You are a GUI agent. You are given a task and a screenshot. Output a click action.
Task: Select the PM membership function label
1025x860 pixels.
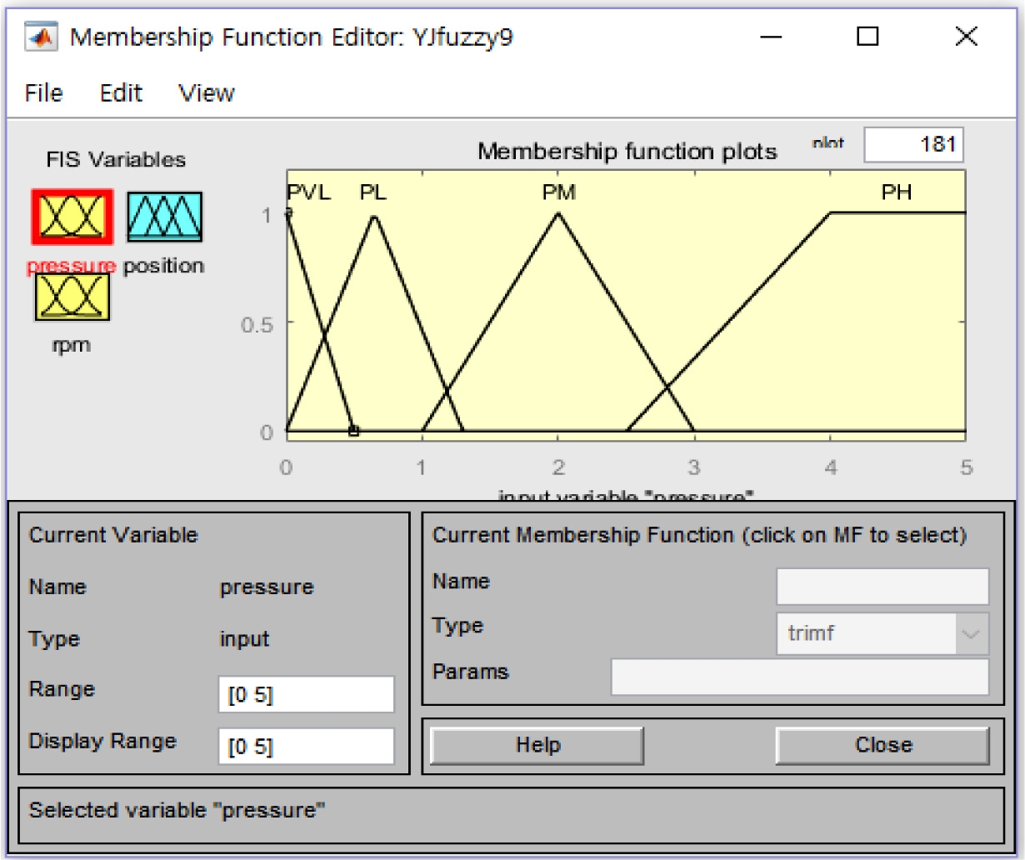(x=558, y=192)
